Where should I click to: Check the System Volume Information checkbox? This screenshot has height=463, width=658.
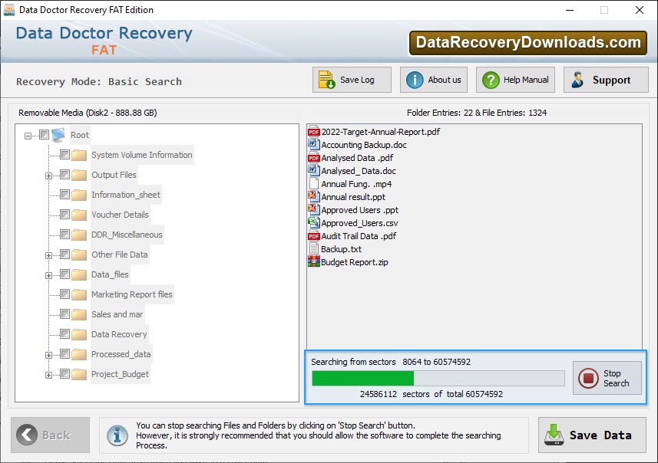[x=64, y=155]
